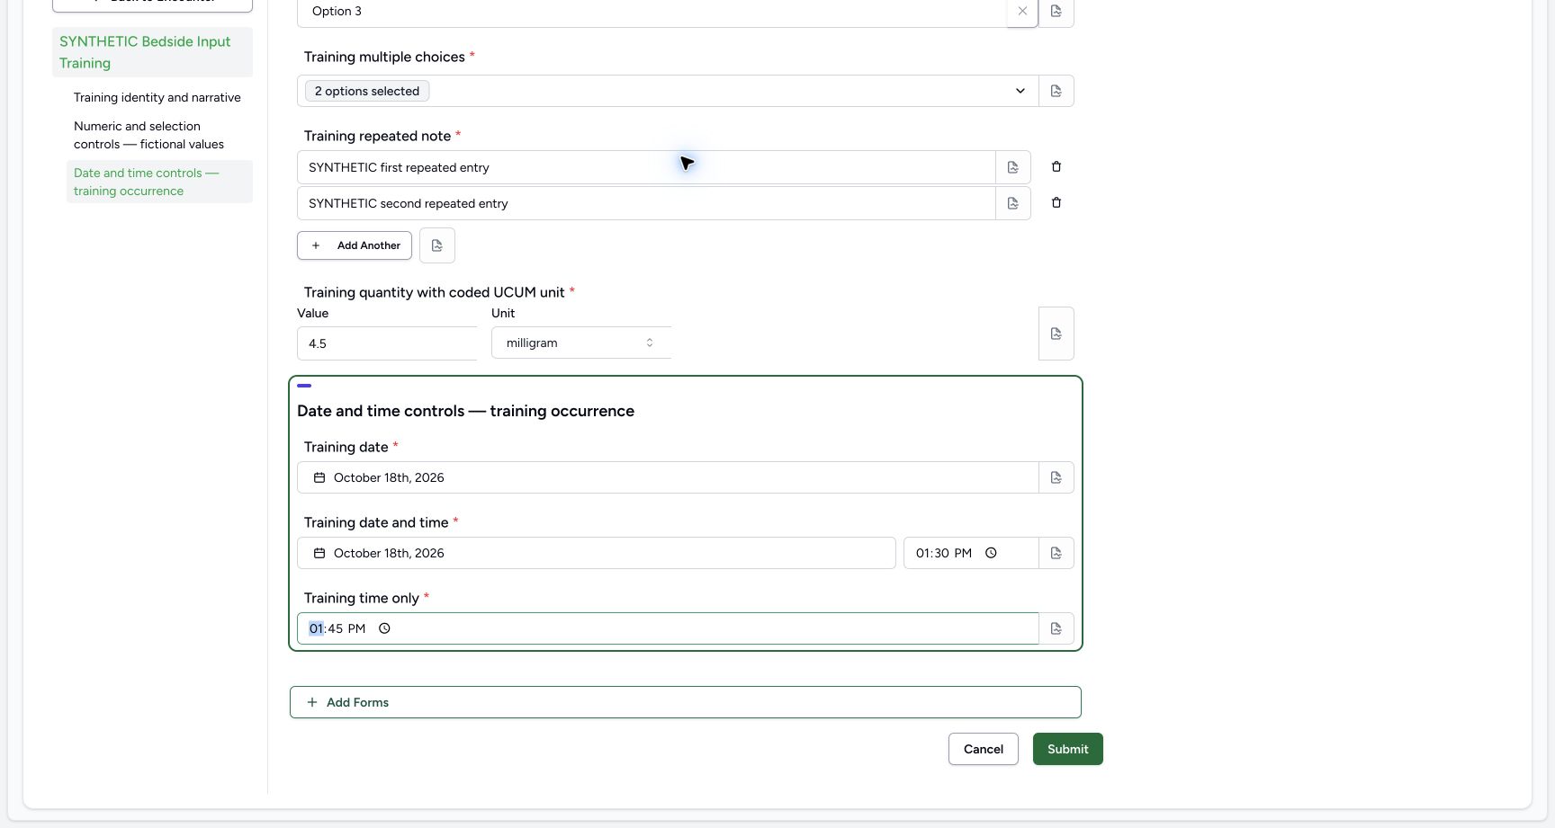Open note icon for Training date and time
The image size is (1555, 828).
click(1056, 553)
